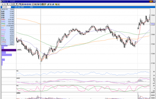Click the OSE exchange label in header
156x99 pixels.
coord(31,7)
